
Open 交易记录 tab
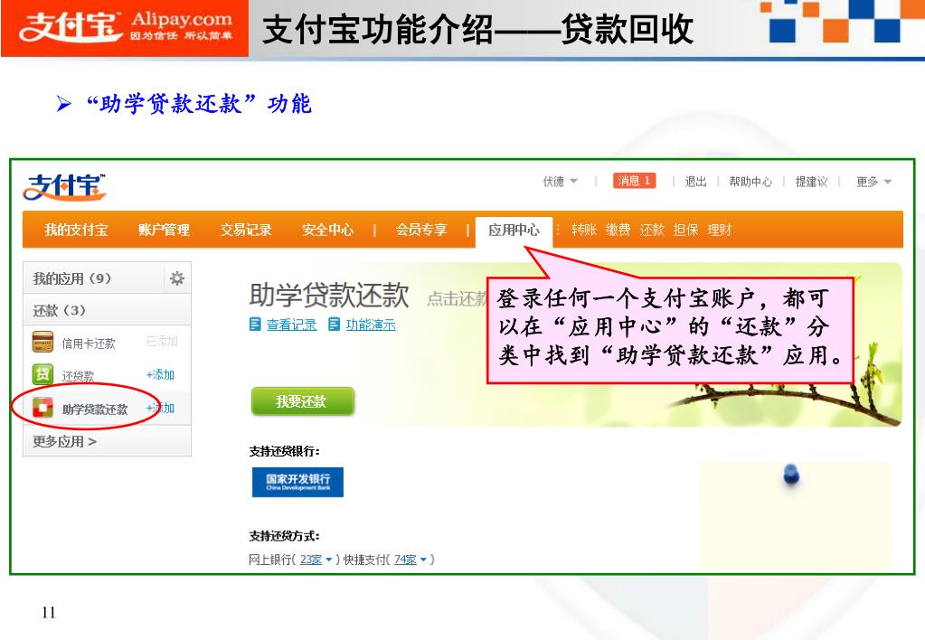coord(246,230)
